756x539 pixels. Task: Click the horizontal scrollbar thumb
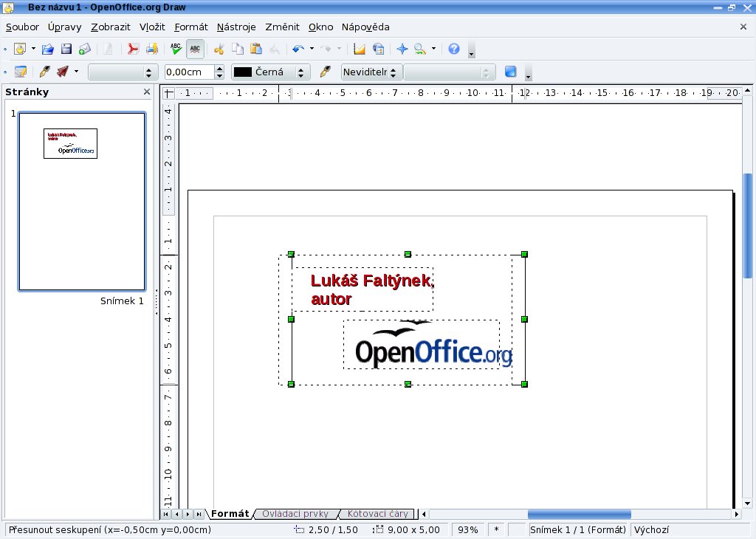[579, 514]
